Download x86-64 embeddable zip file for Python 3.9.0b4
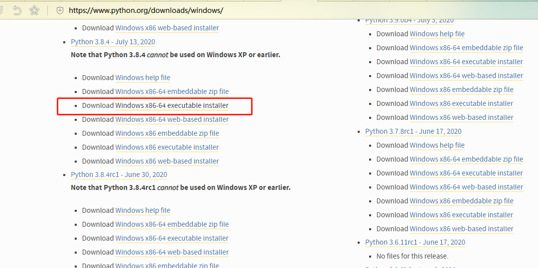Screen dimensions: 538x268 466,48
